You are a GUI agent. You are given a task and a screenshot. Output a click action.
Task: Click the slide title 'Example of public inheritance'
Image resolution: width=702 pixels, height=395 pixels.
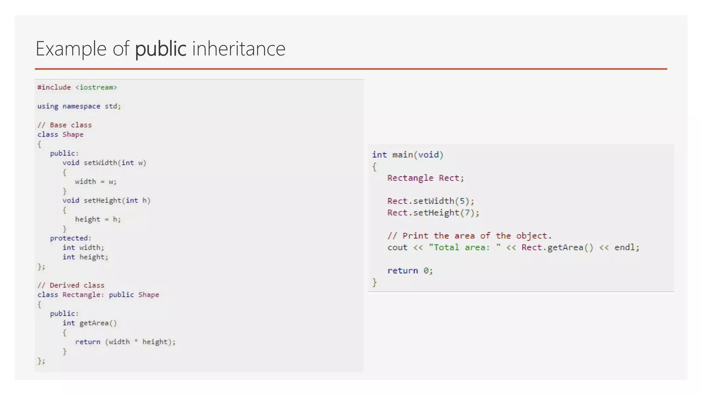click(160, 49)
